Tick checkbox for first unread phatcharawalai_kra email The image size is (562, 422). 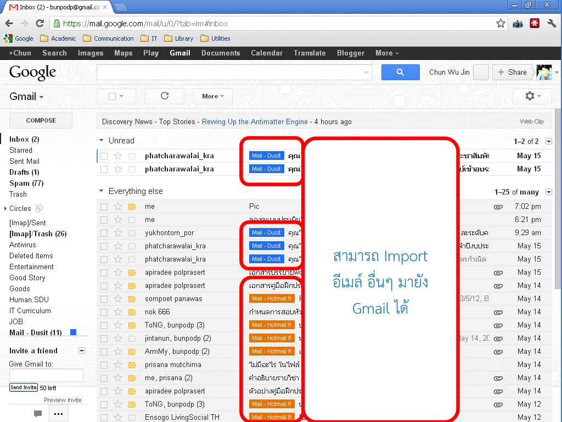pos(104,156)
